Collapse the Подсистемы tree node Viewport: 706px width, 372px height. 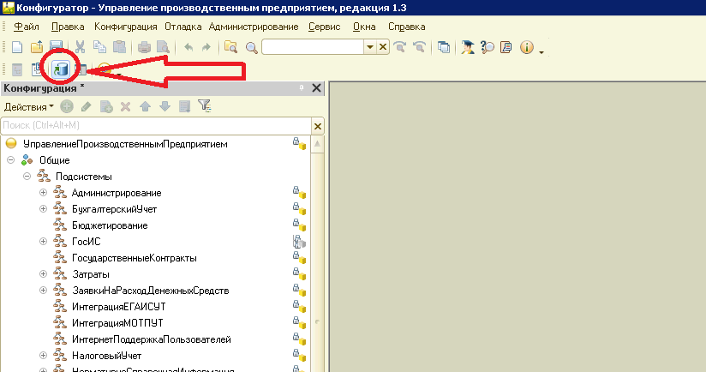[27, 176]
